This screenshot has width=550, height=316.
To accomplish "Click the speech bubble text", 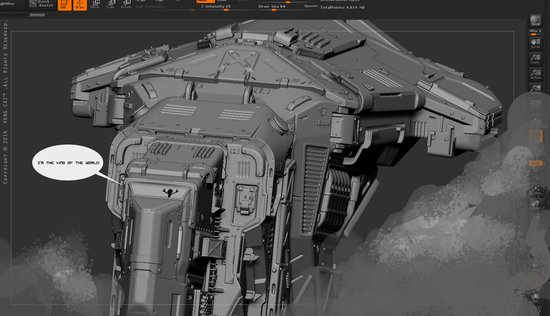I will point(68,163).
